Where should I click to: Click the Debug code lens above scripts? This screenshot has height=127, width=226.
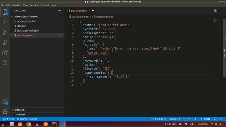[89, 41]
